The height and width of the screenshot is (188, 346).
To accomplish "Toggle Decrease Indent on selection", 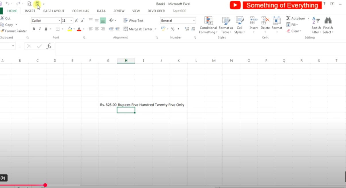I will (x=111, y=29).
